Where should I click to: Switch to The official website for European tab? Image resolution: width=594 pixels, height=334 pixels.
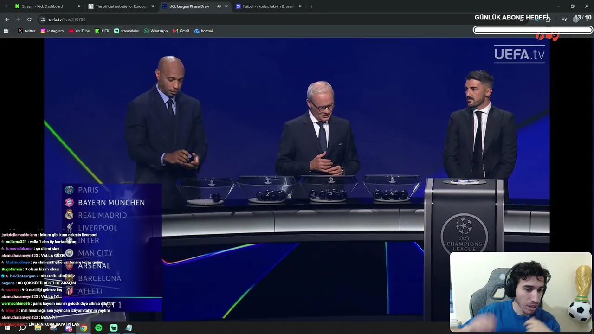(x=122, y=6)
